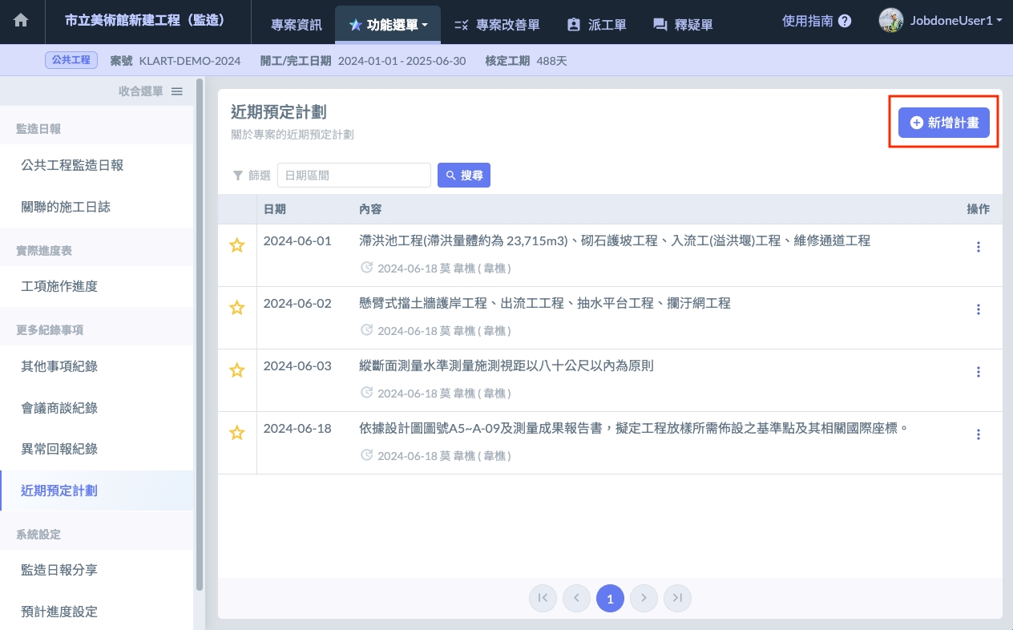This screenshot has width=1013, height=630.
Task: Switch to 專案改善單 tab
Action: pyautogui.click(x=496, y=25)
